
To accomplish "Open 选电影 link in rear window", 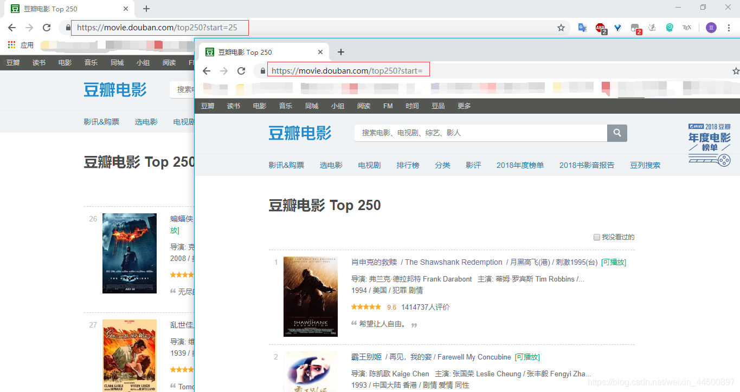I will (146, 122).
